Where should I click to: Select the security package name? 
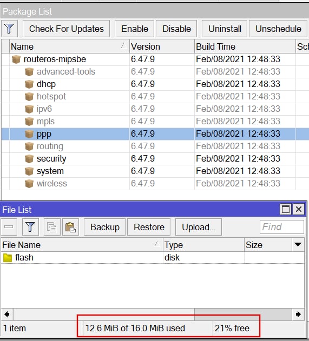tap(51, 159)
